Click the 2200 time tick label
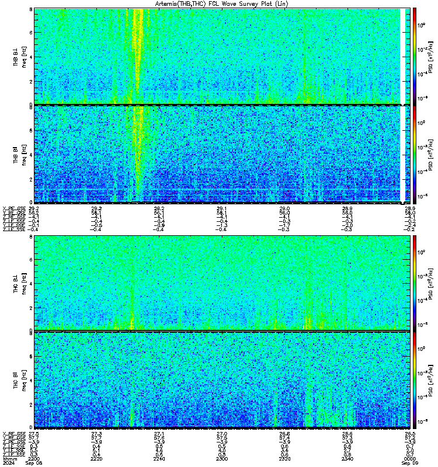The image size is (438, 467). (x=33, y=459)
